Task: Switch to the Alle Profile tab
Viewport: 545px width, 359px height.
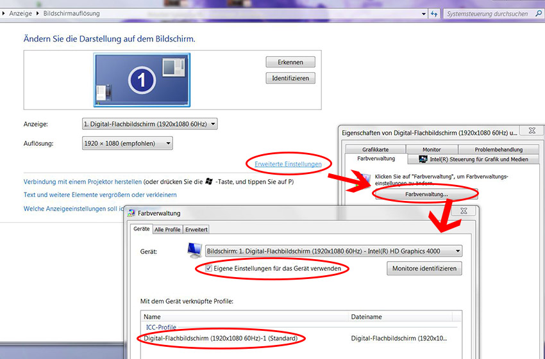Action: point(167,229)
